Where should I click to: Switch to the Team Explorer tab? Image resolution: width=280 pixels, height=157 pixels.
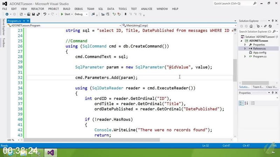click(x=258, y=87)
